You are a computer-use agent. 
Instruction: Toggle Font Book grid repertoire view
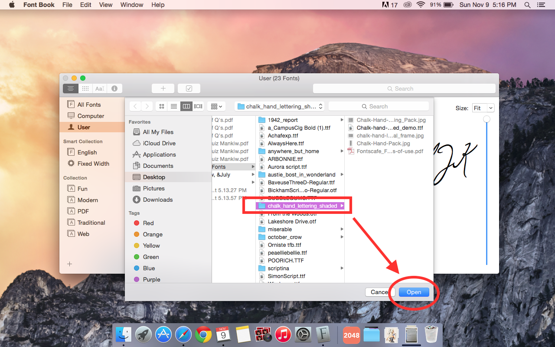coord(85,88)
